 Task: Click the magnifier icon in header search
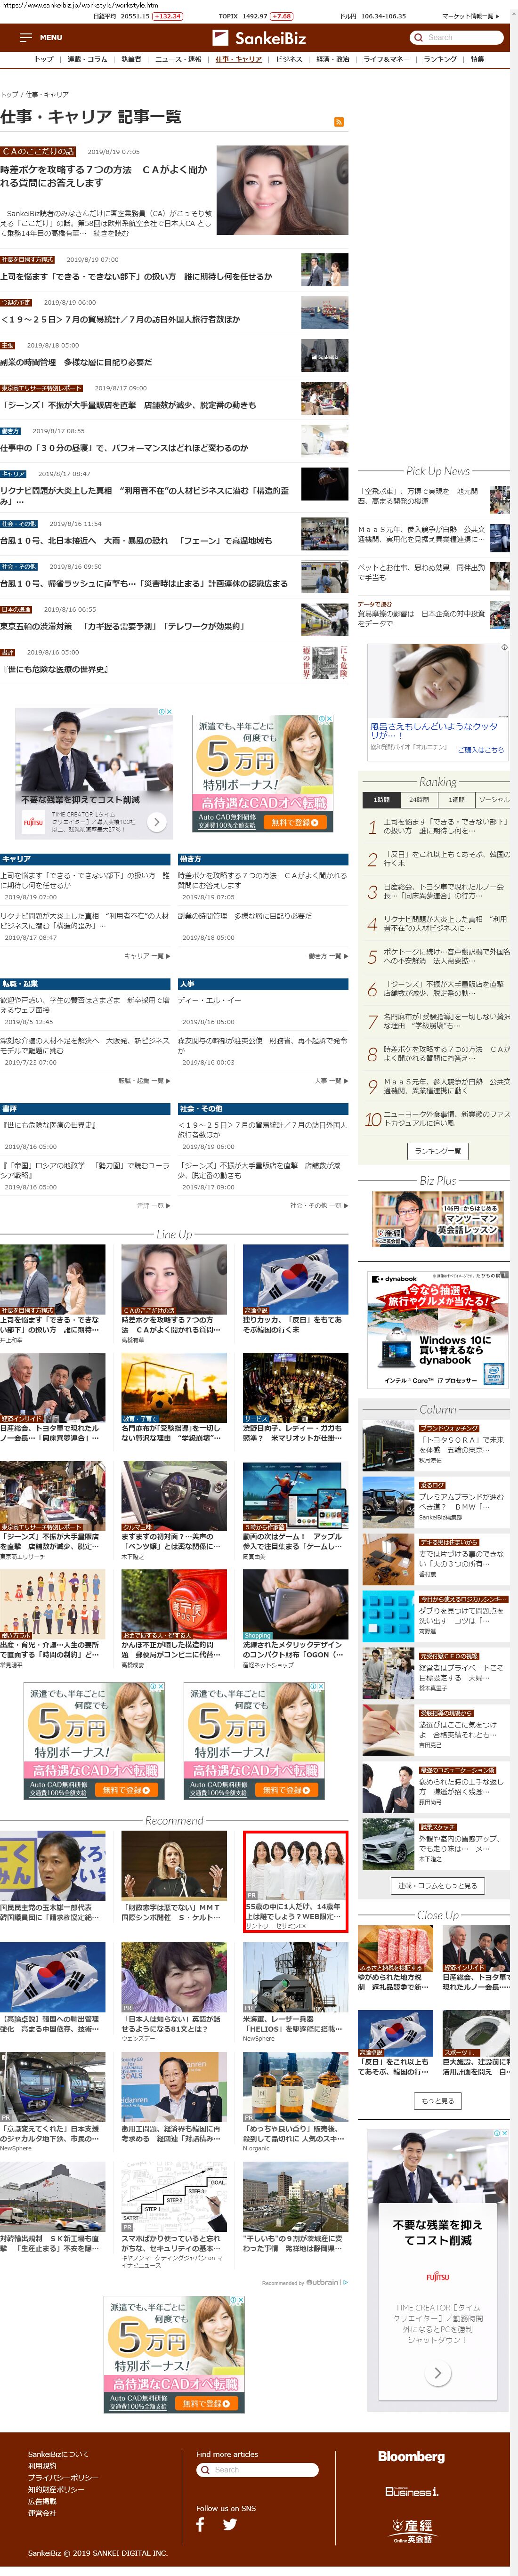tap(418, 37)
